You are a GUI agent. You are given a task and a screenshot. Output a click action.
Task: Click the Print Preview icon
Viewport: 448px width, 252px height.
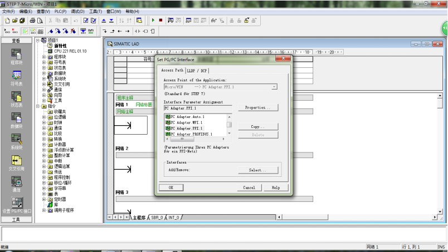point(40,21)
